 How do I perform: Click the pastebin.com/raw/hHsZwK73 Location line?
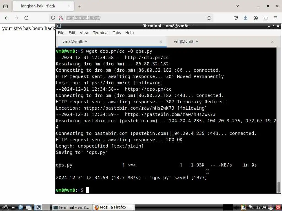click(131, 108)
